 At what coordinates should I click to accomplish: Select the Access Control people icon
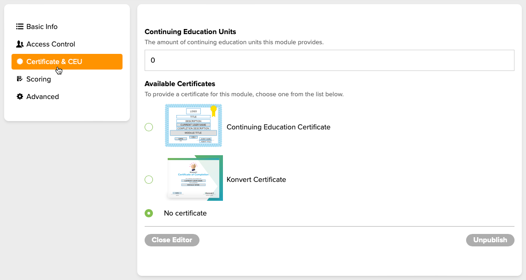click(19, 44)
